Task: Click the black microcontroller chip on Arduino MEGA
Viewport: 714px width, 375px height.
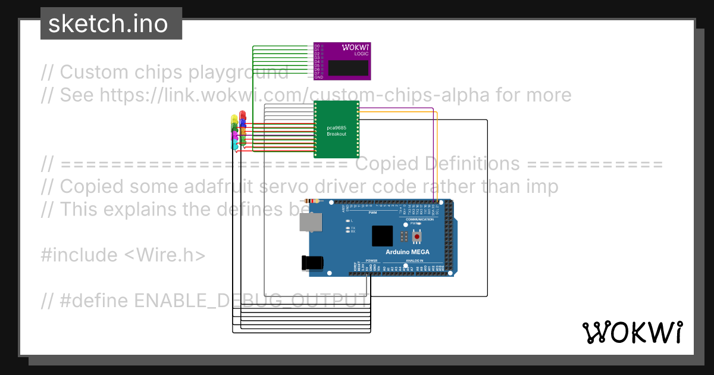Action: (x=383, y=236)
